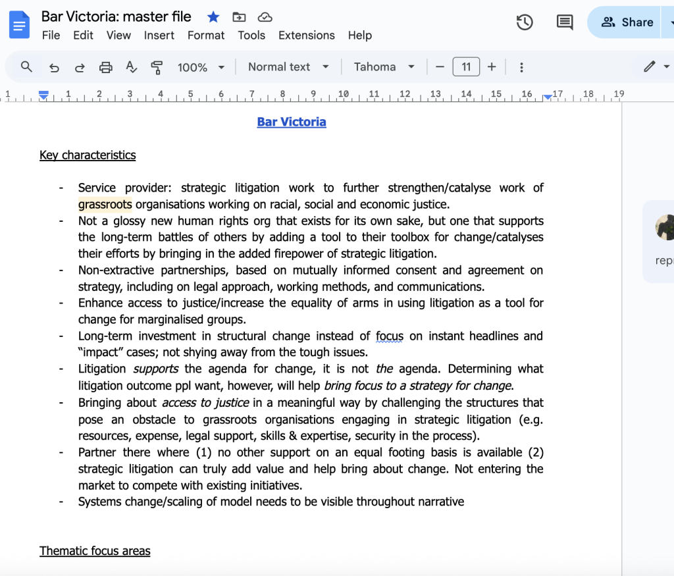
Task: Check cloud save status icon
Action: (x=265, y=17)
